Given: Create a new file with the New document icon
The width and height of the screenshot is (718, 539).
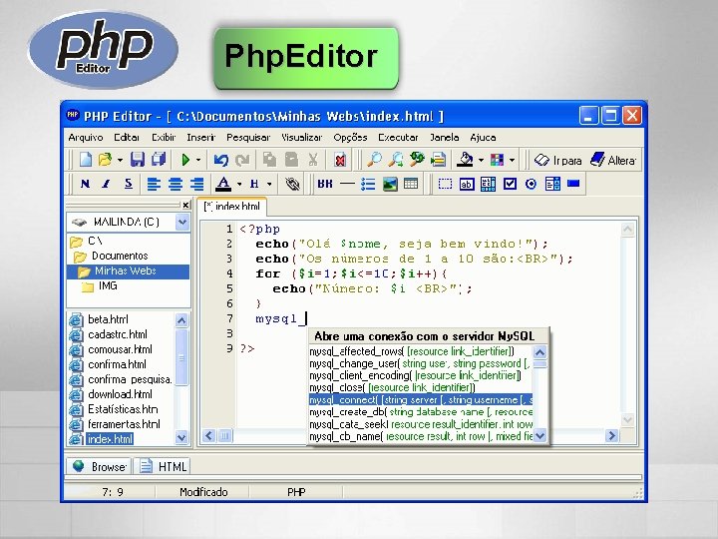Looking at the screenshot, I should coord(86,160).
